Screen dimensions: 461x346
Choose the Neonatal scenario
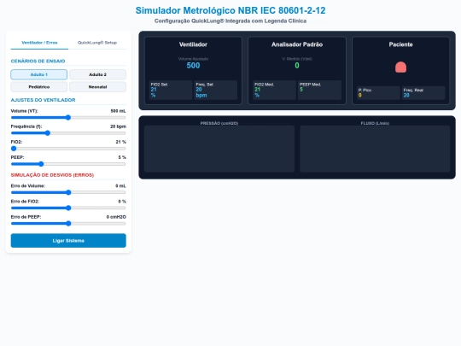click(x=97, y=87)
